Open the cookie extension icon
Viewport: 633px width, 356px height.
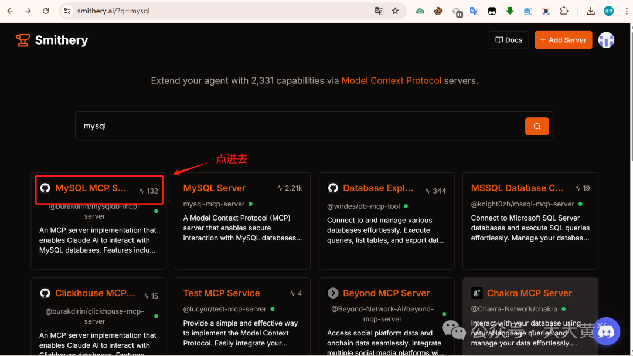438,11
